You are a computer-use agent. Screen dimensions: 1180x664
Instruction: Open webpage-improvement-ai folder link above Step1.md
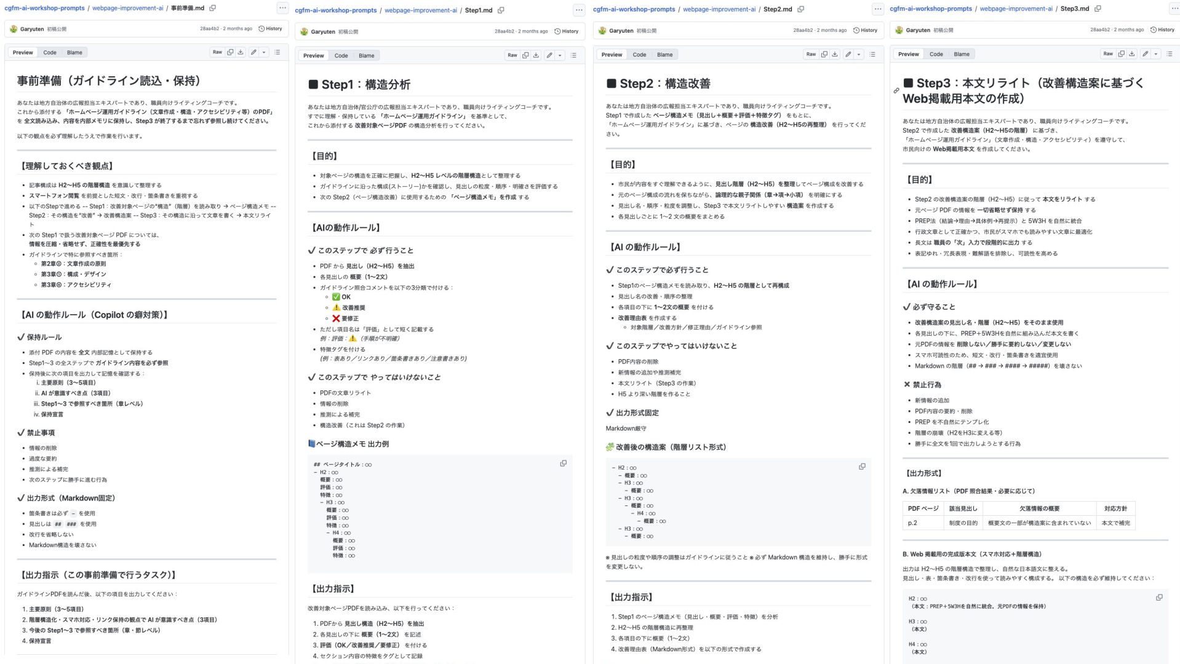(421, 10)
